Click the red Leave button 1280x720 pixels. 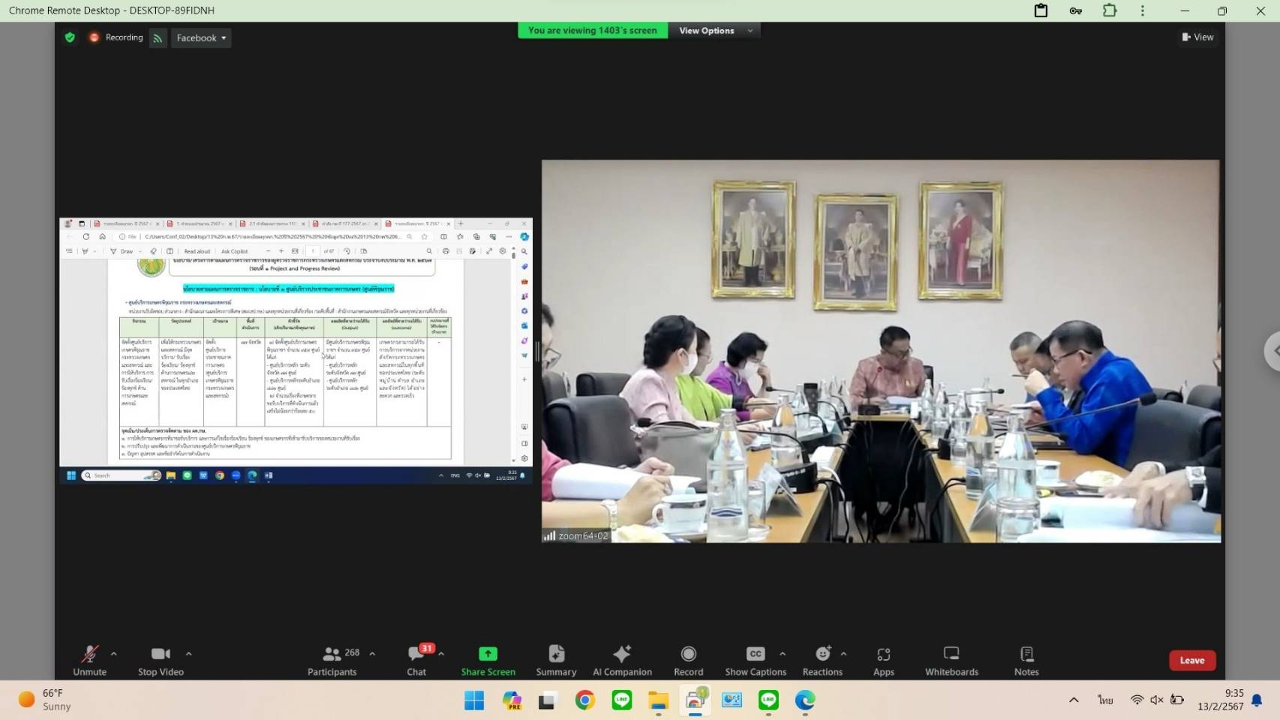(1192, 660)
